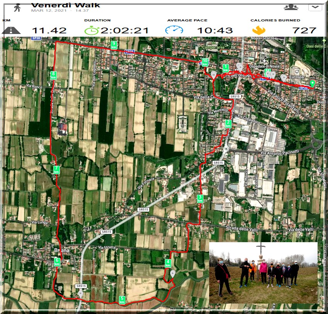Click the hospital cross icon above Ospedale di Noale

click(x=264, y=61)
